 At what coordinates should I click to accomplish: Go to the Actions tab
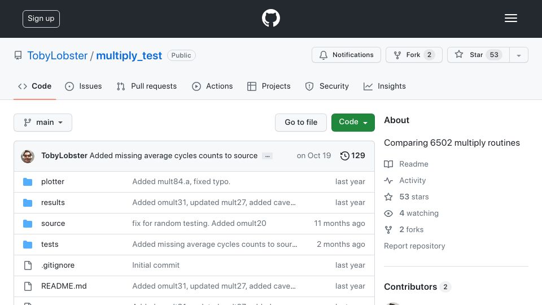[212, 86]
